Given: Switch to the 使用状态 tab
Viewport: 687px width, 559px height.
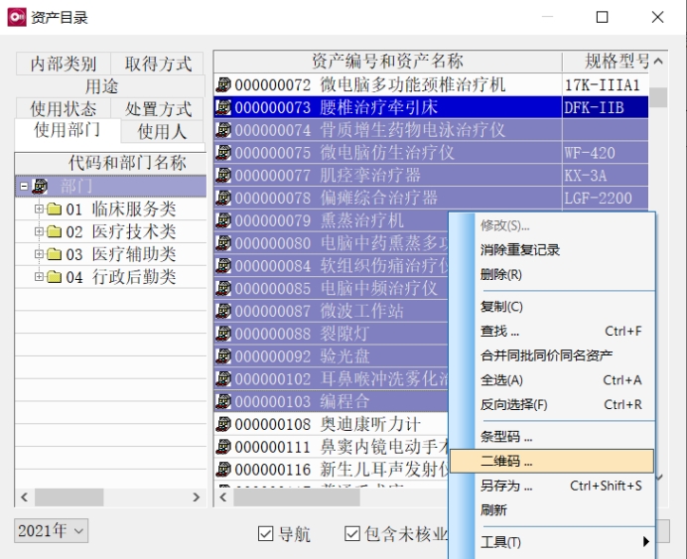Looking at the screenshot, I should [x=64, y=108].
